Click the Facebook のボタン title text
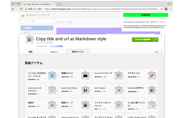 (x=136, y=88)
